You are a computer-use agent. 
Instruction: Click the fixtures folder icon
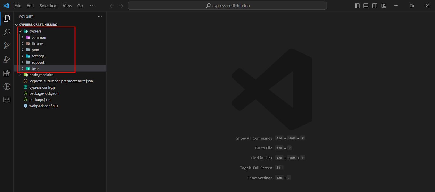coord(28,43)
